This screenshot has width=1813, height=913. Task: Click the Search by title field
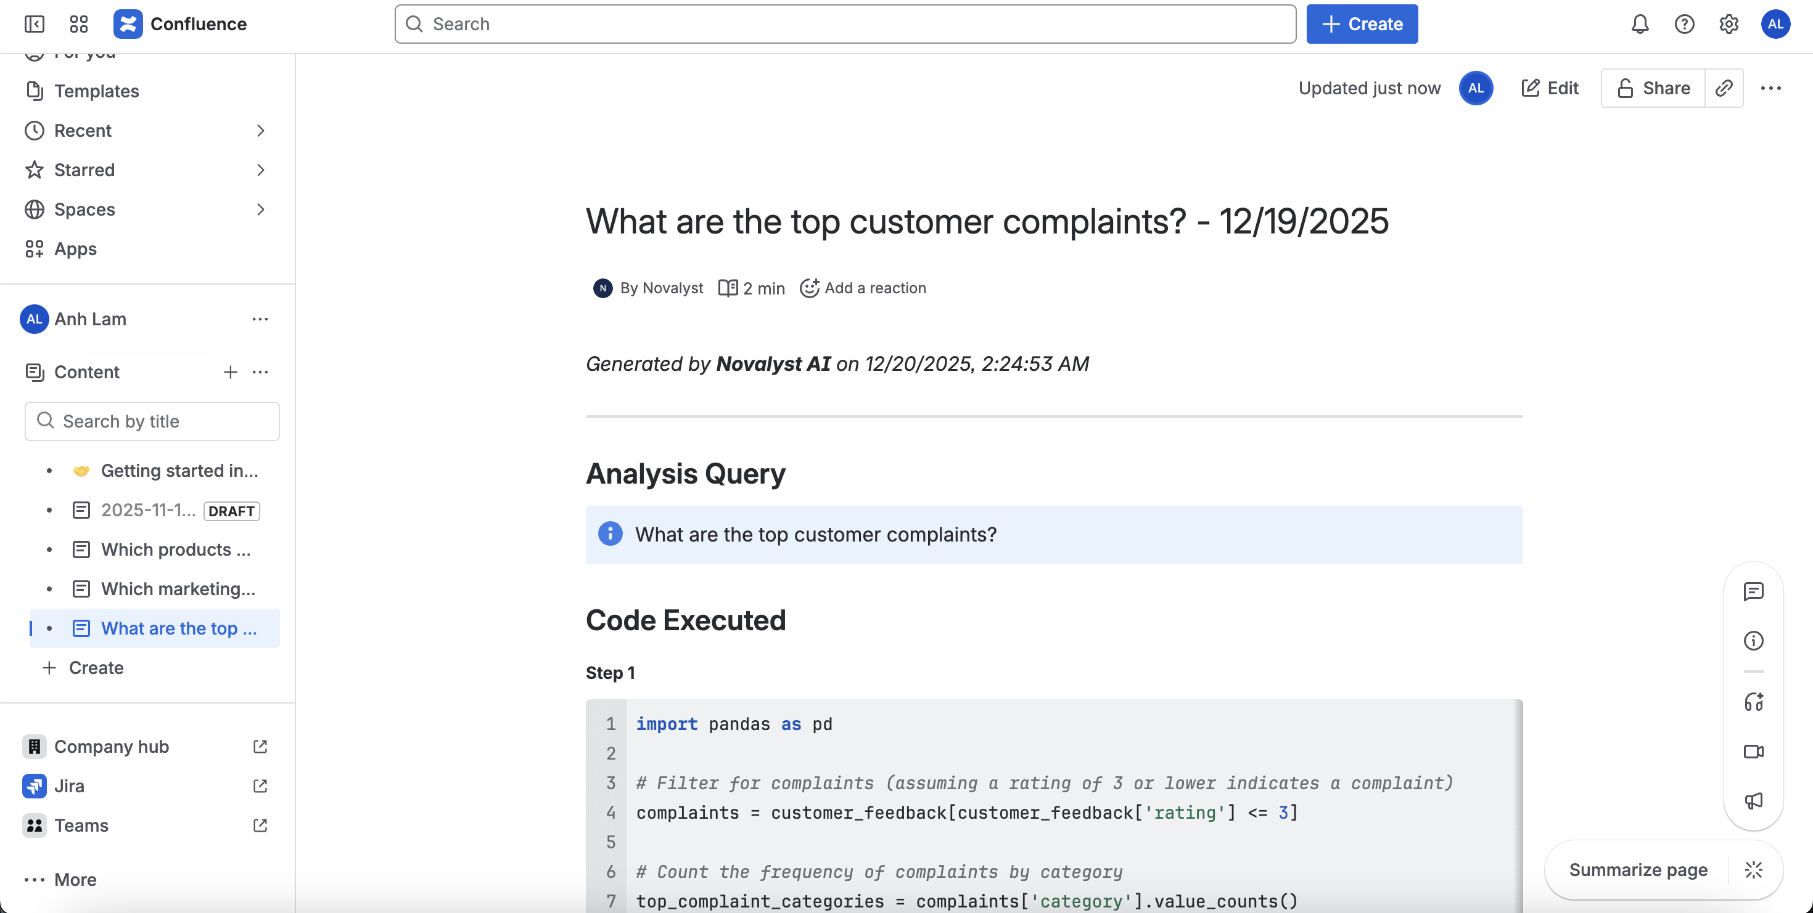click(152, 421)
